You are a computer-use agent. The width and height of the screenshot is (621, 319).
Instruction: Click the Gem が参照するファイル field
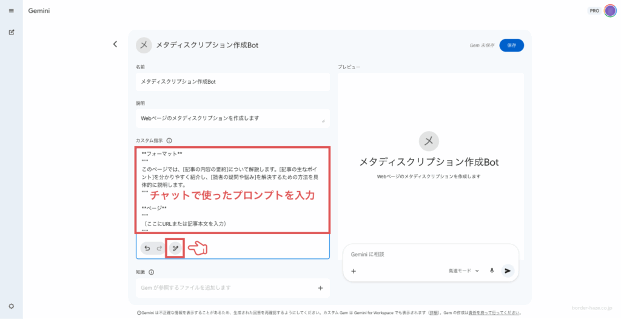pos(233,288)
